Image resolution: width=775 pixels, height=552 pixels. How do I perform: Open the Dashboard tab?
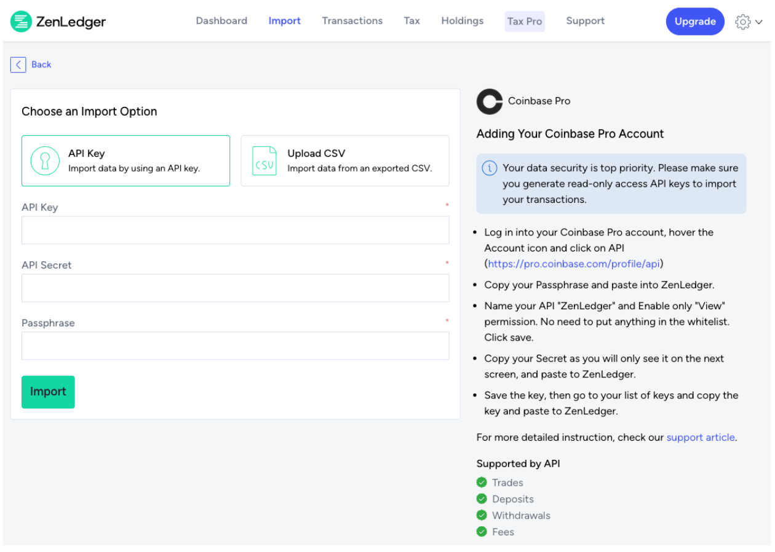point(221,21)
